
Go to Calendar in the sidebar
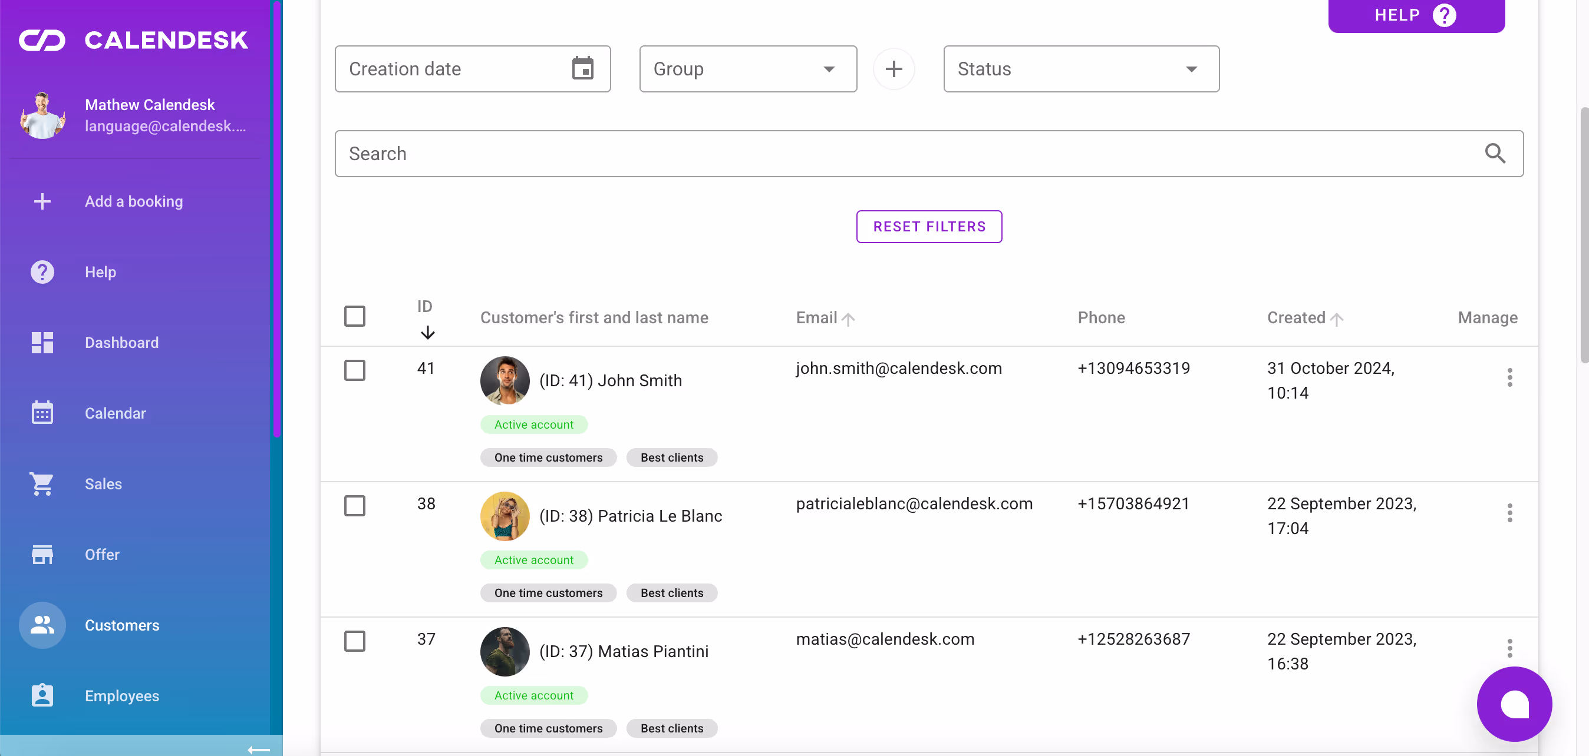[x=116, y=413]
